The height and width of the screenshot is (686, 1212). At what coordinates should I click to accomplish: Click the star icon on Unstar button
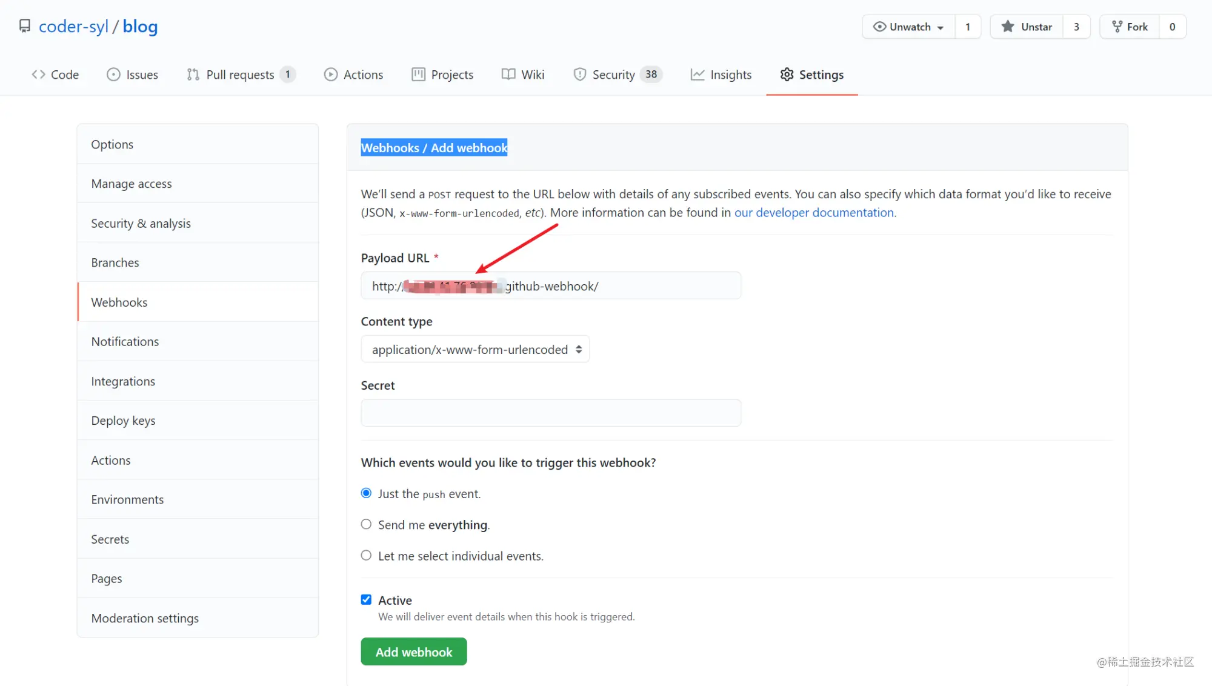click(1008, 27)
